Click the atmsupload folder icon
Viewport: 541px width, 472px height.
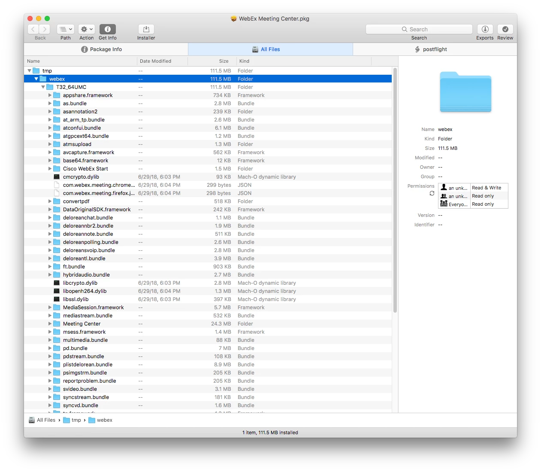[x=57, y=144]
